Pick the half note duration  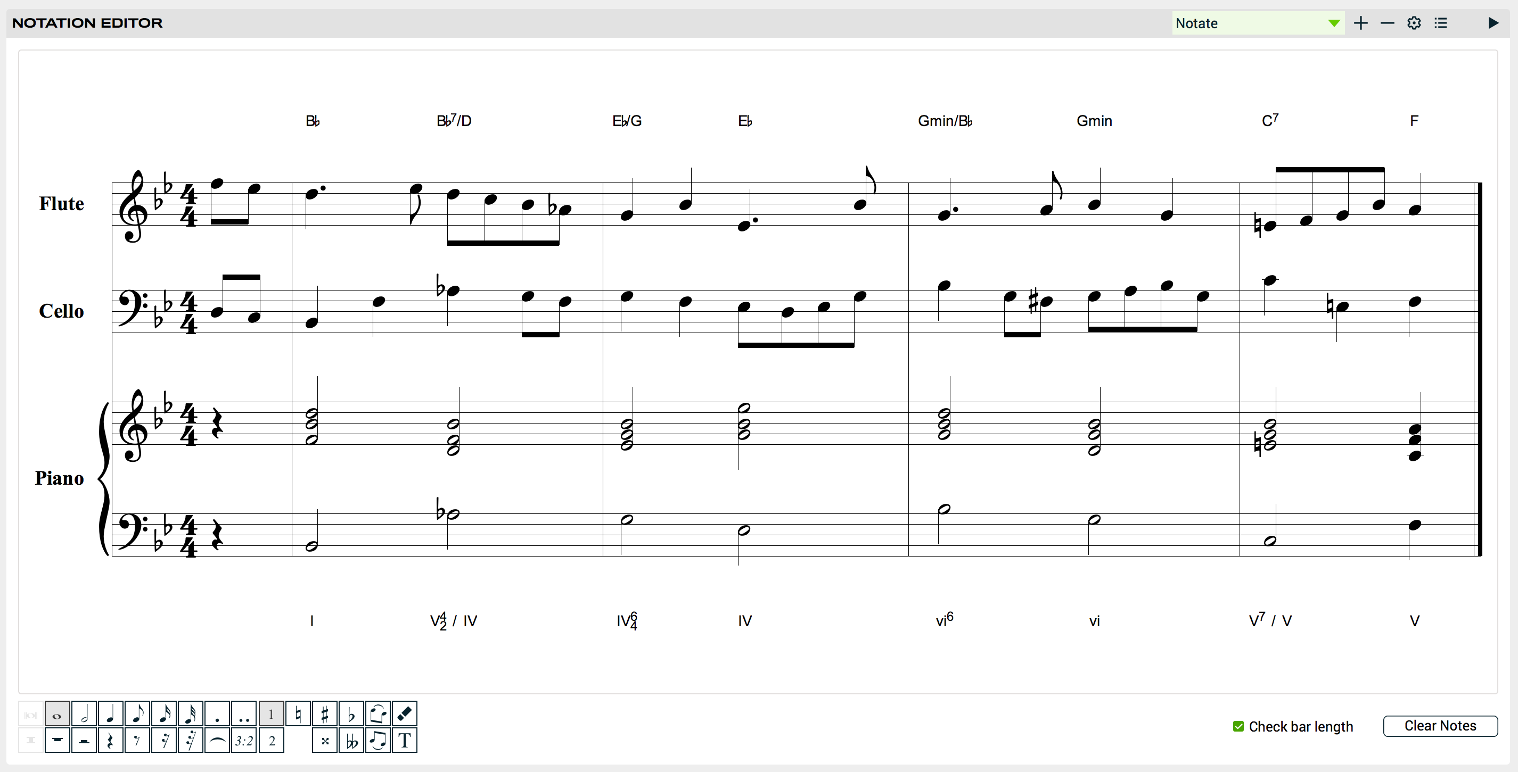click(84, 713)
